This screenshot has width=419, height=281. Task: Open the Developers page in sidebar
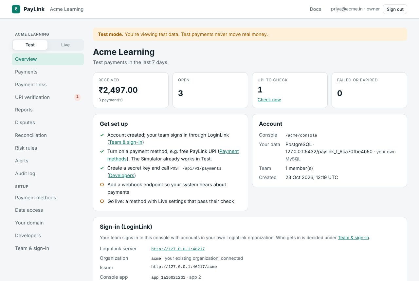point(48,236)
